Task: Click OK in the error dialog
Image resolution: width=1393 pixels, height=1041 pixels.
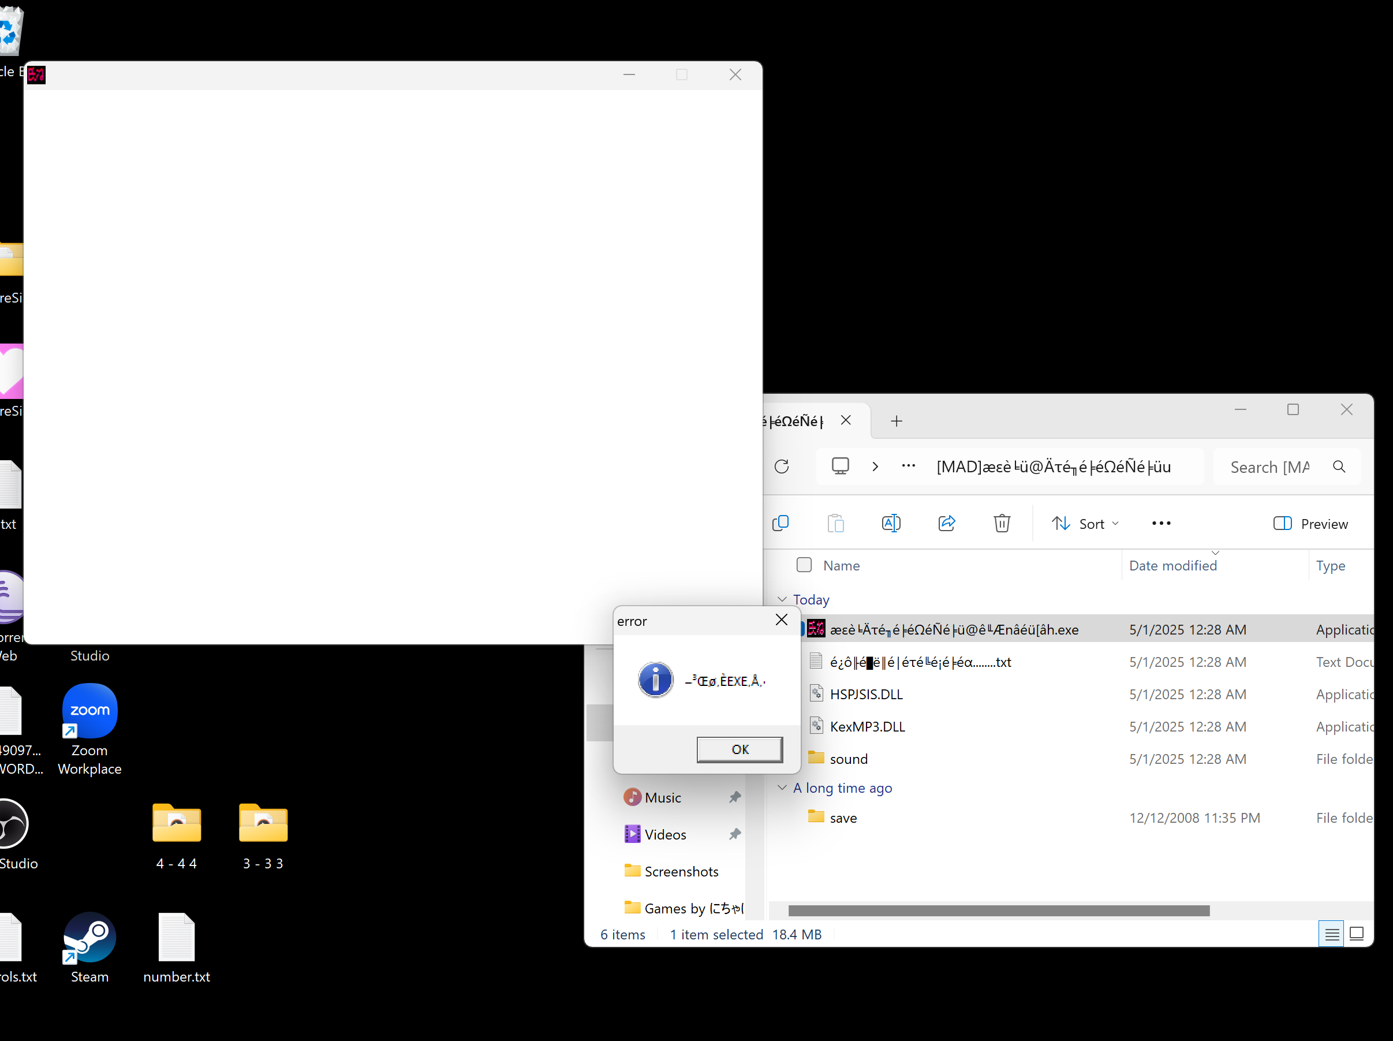Action: [x=740, y=749]
